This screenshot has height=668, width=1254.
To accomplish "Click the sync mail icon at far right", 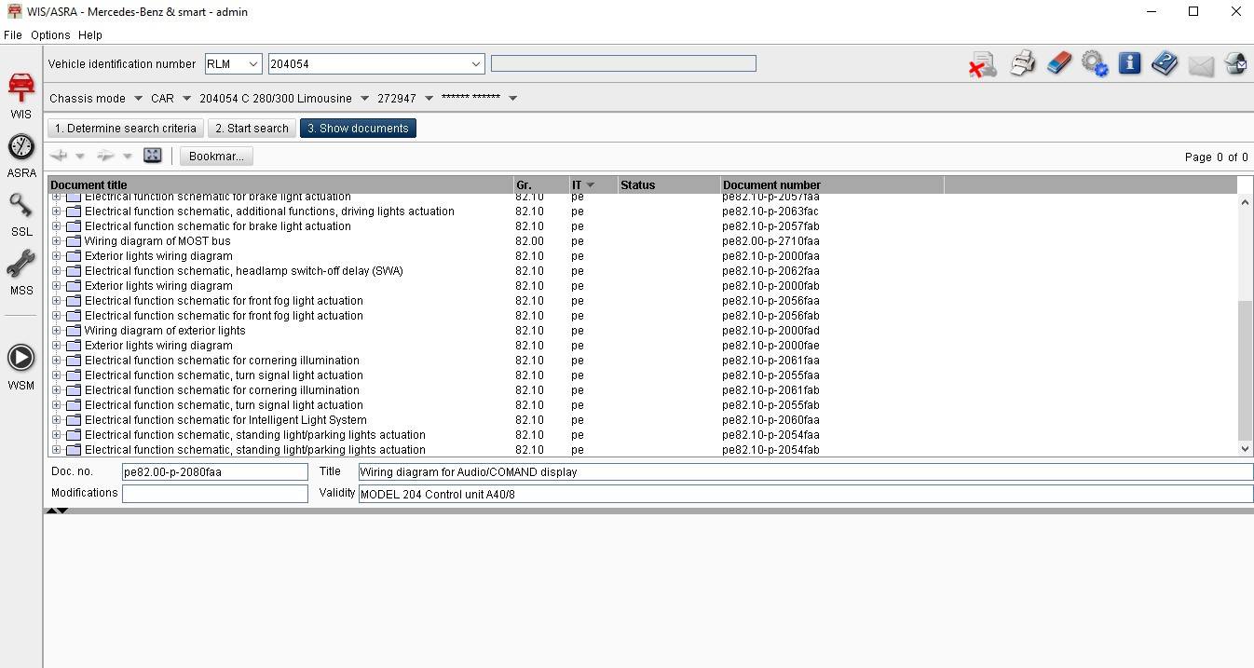I will click(x=1235, y=64).
